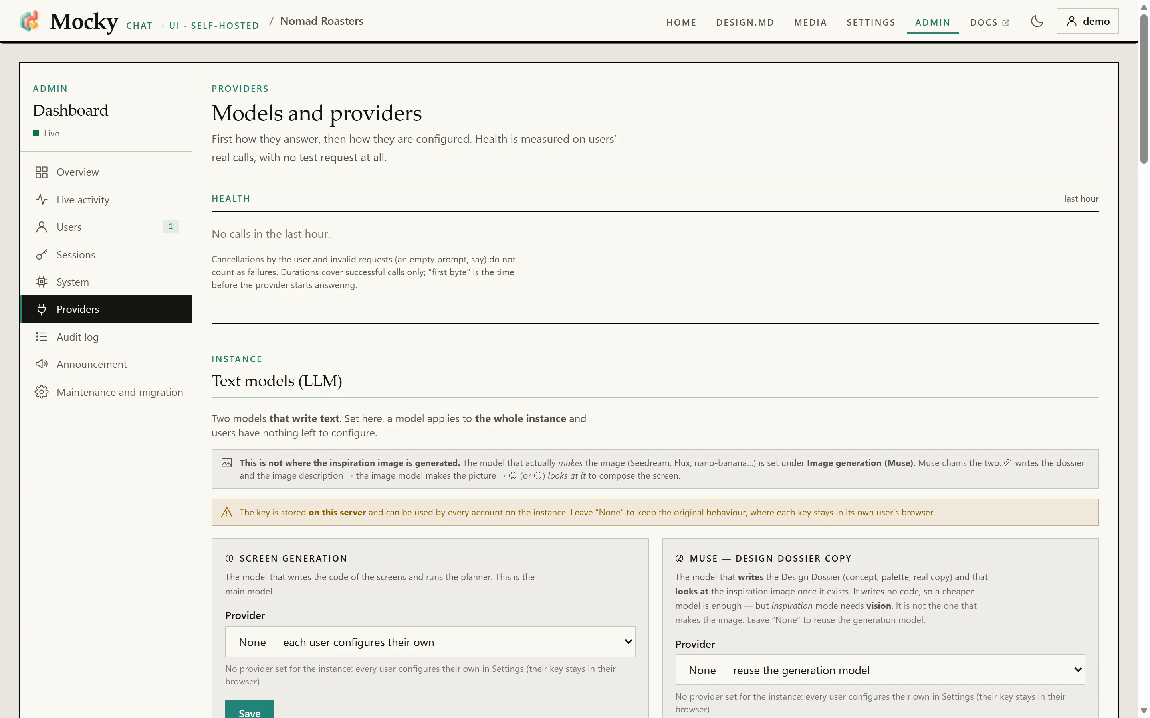Viewport: 1150px width, 718px height.
Task: Open the Audit log sidebar entry
Action: click(x=106, y=337)
